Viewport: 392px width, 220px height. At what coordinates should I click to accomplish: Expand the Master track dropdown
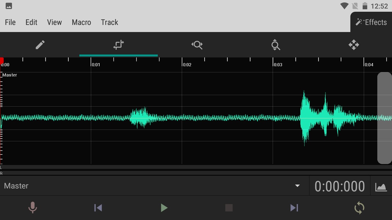297,186
